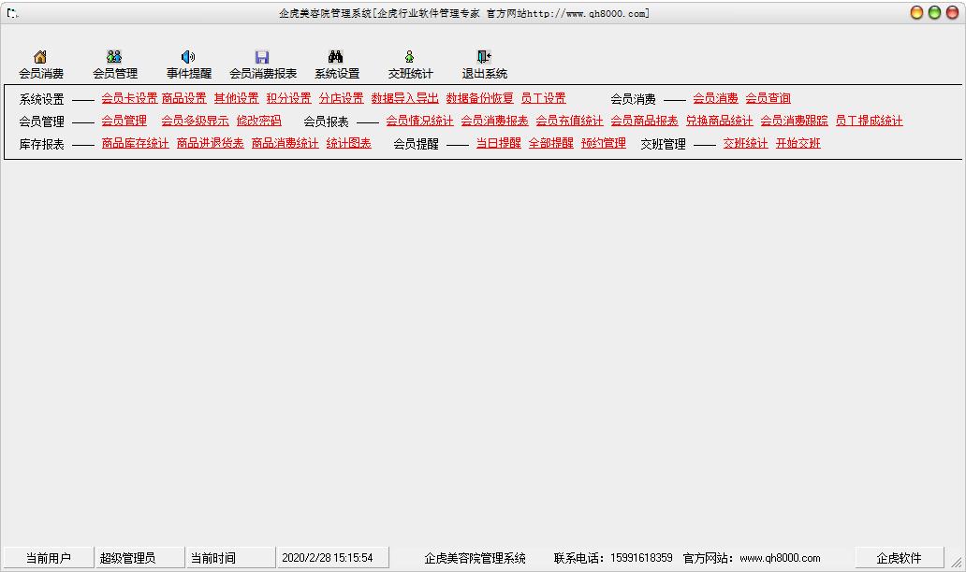Click the red 会员消费报表 link in 会员报表 row
The height and width of the screenshot is (572, 966).
(x=495, y=121)
